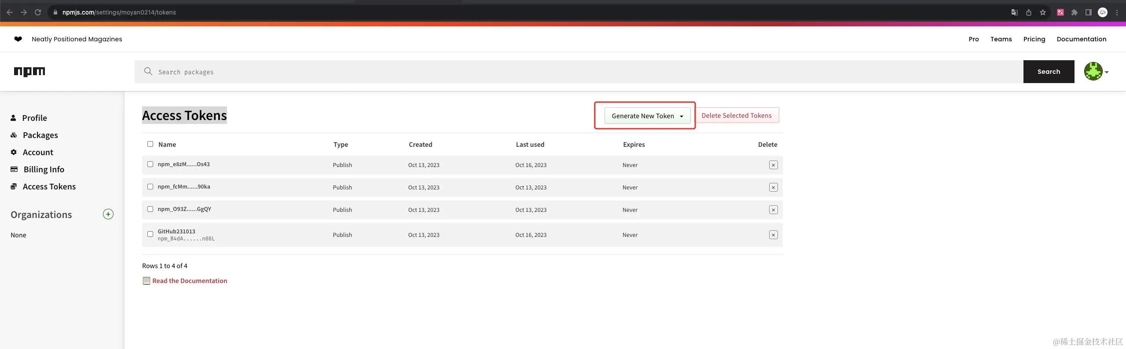
Task: Delete the npm_e8zM......Os43 token with its x icon
Action: point(773,165)
